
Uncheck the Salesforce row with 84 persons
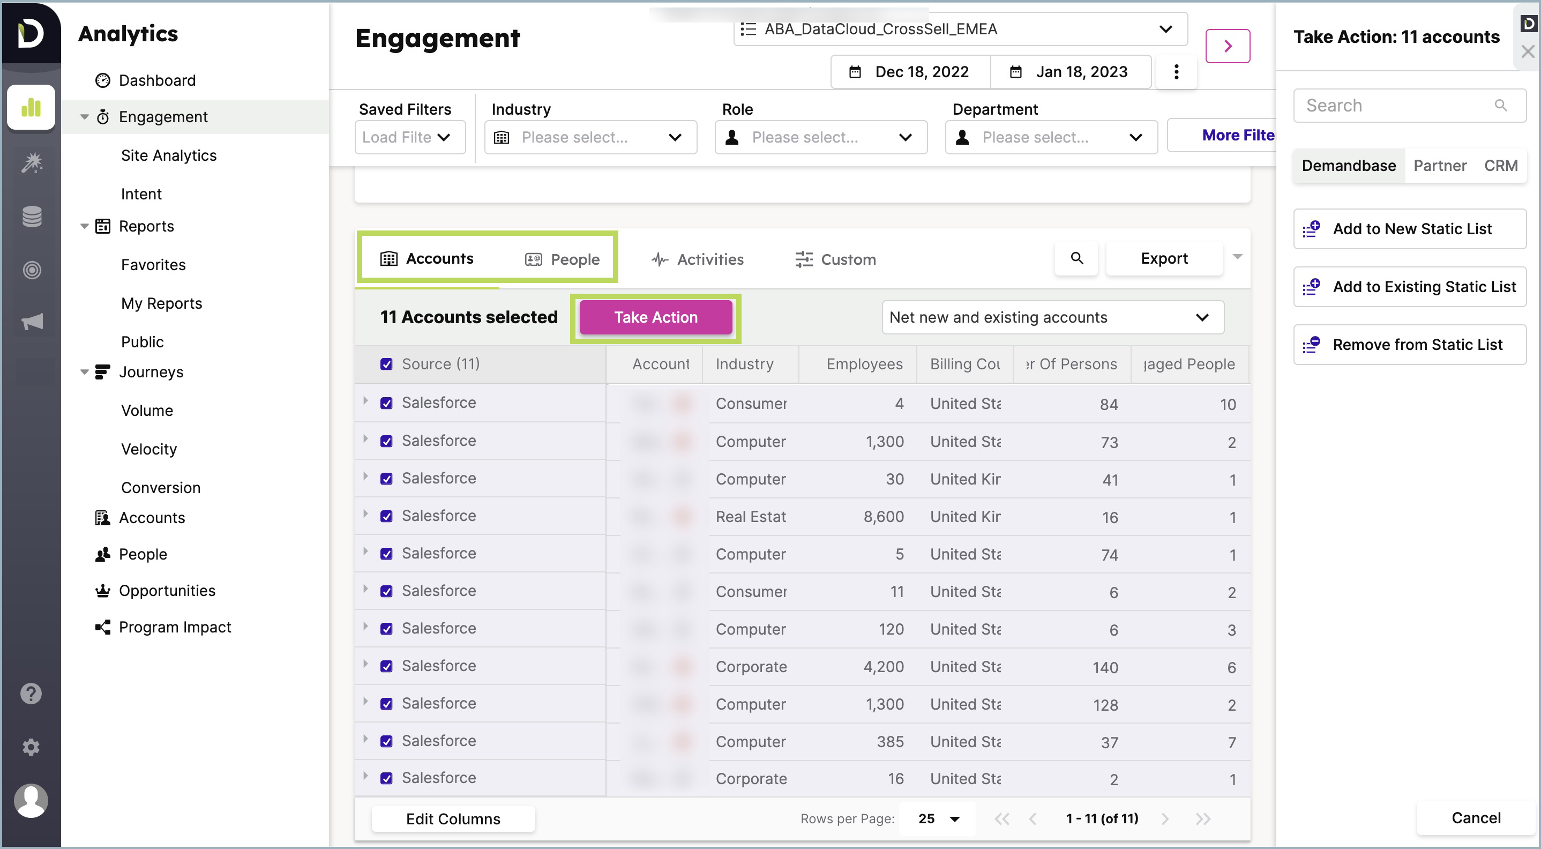[386, 403]
